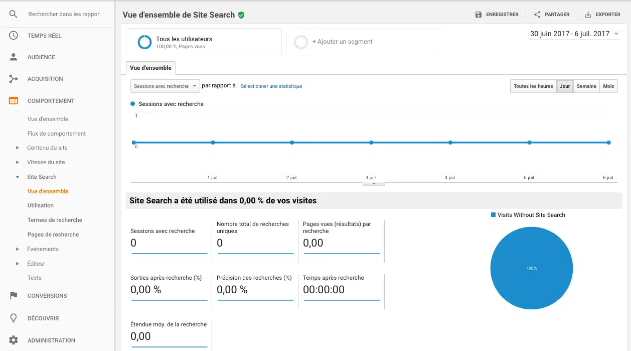Switch chart granularity to Mois
Viewport: 631px width, 351px height.
pos(608,86)
